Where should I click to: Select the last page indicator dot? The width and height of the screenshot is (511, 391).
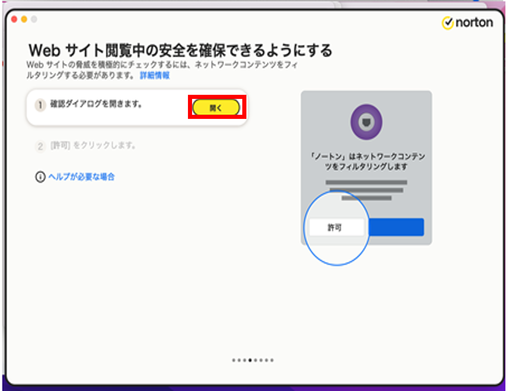272,360
